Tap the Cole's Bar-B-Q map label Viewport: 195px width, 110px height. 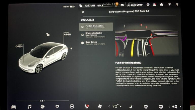[109, 4]
